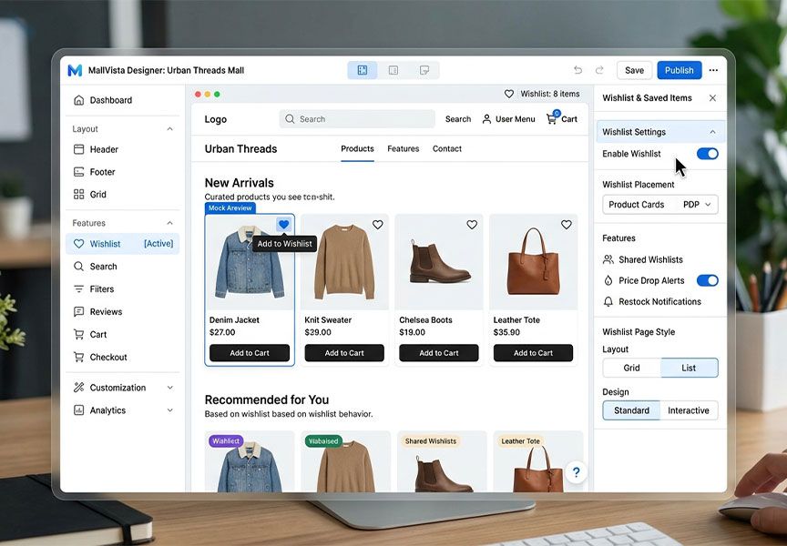Toggle the heart on Denim Jacket card

tap(283, 225)
